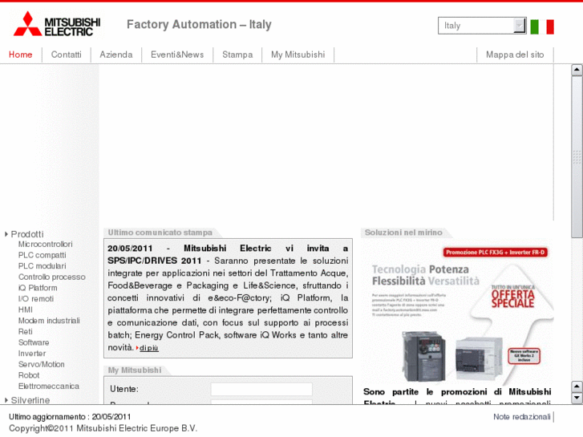
Task: Open HMI product category
Action: (26, 310)
